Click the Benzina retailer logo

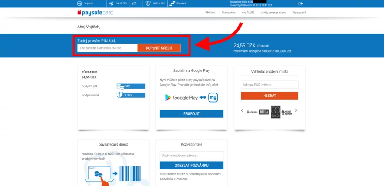click(253, 112)
